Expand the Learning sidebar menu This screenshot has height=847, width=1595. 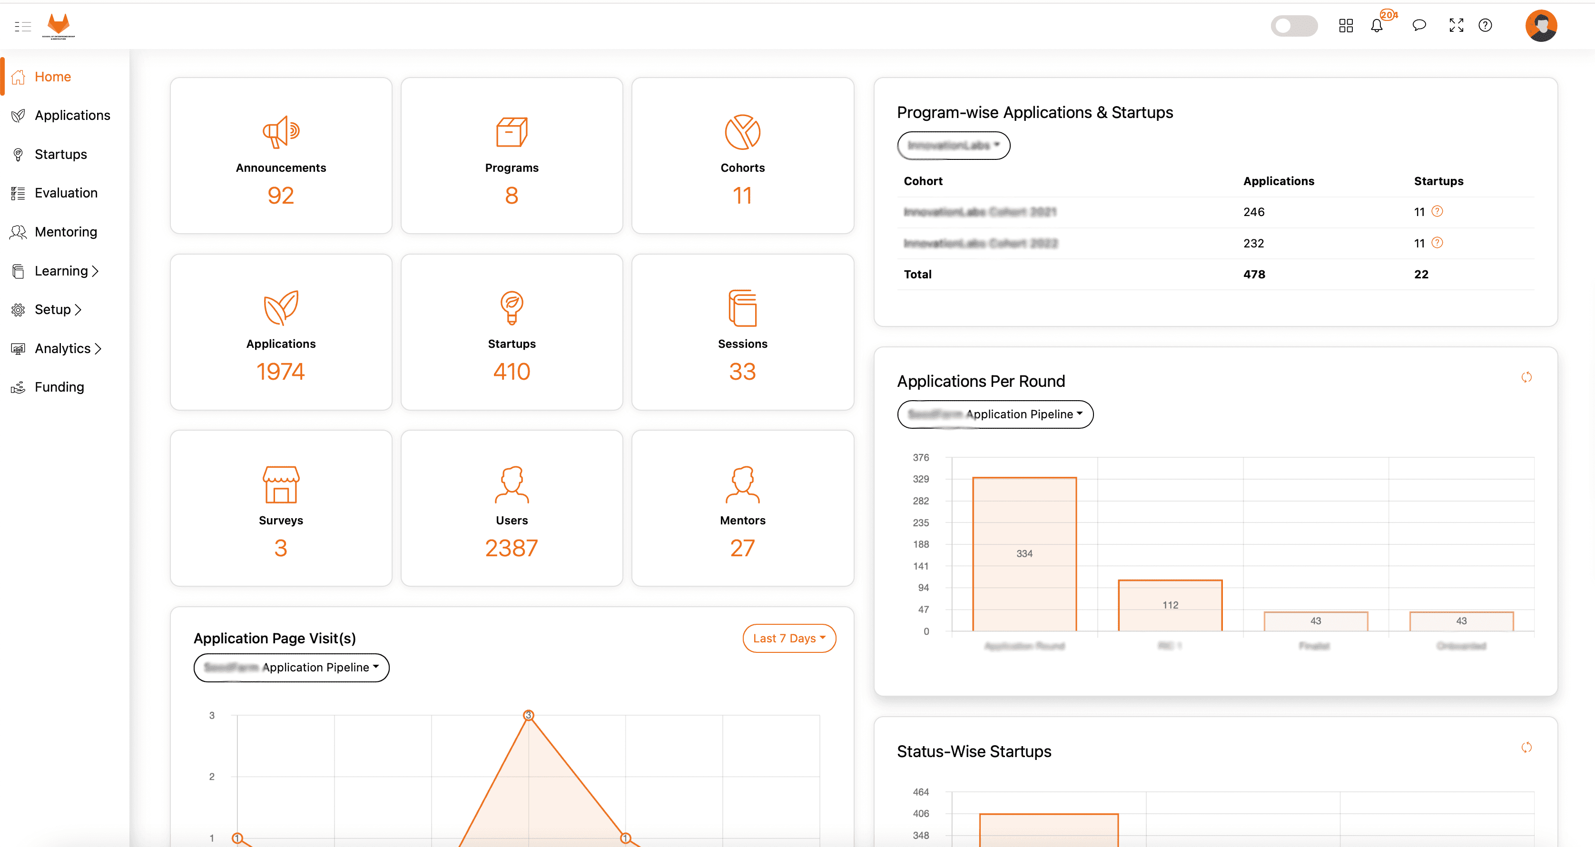tap(66, 271)
